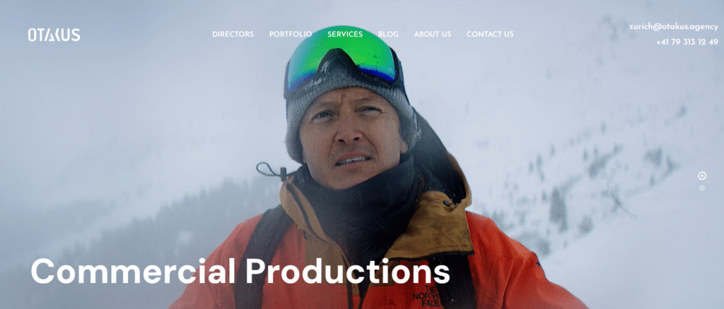Click the zurich@otakus.agency email link
This screenshot has height=309, width=724.
click(x=674, y=27)
